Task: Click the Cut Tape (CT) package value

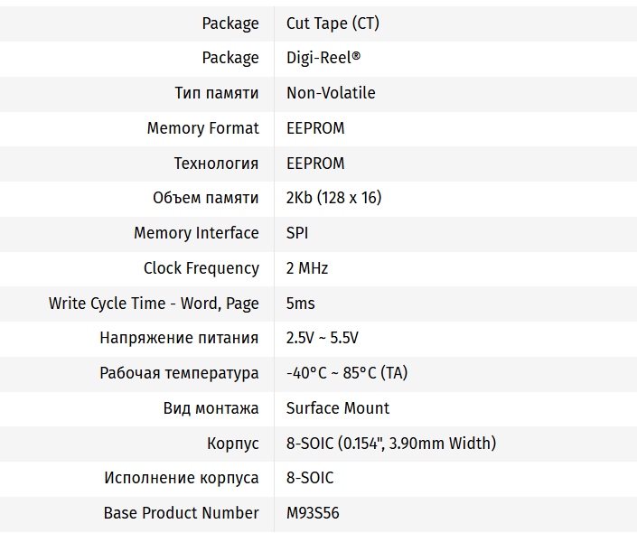Action: 333,23
